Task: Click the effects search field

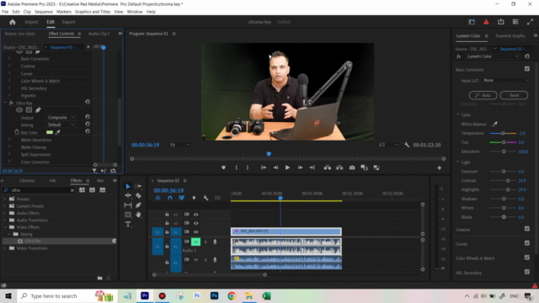Action: coord(38,190)
